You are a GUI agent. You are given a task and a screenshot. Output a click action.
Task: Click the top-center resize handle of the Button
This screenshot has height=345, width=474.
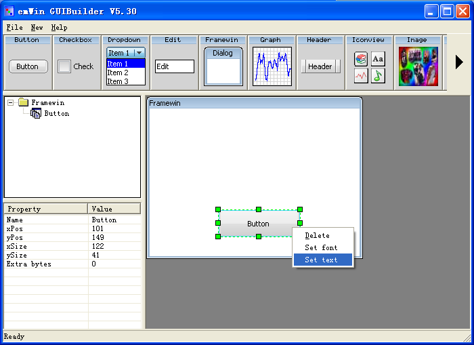pyautogui.click(x=259, y=209)
